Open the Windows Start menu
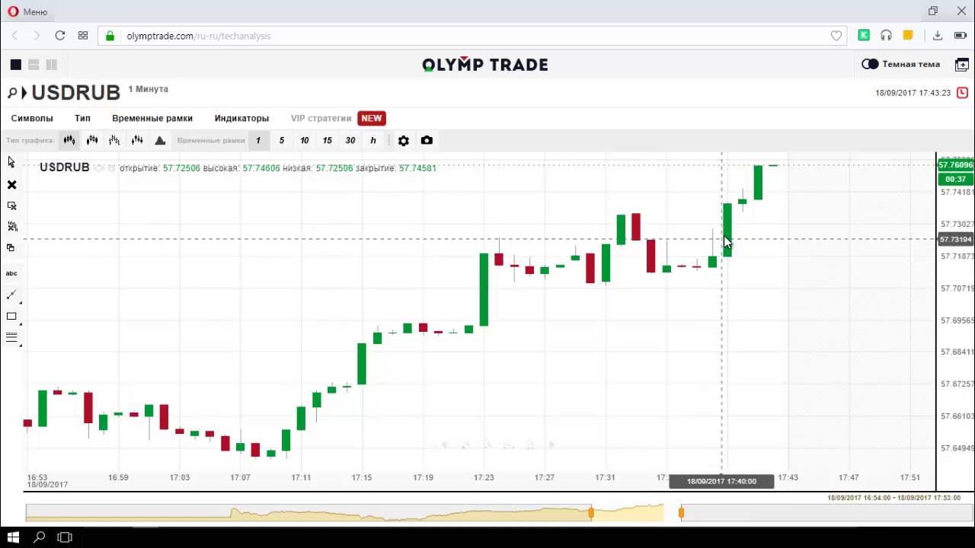The height and width of the screenshot is (548, 975). point(13,537)
